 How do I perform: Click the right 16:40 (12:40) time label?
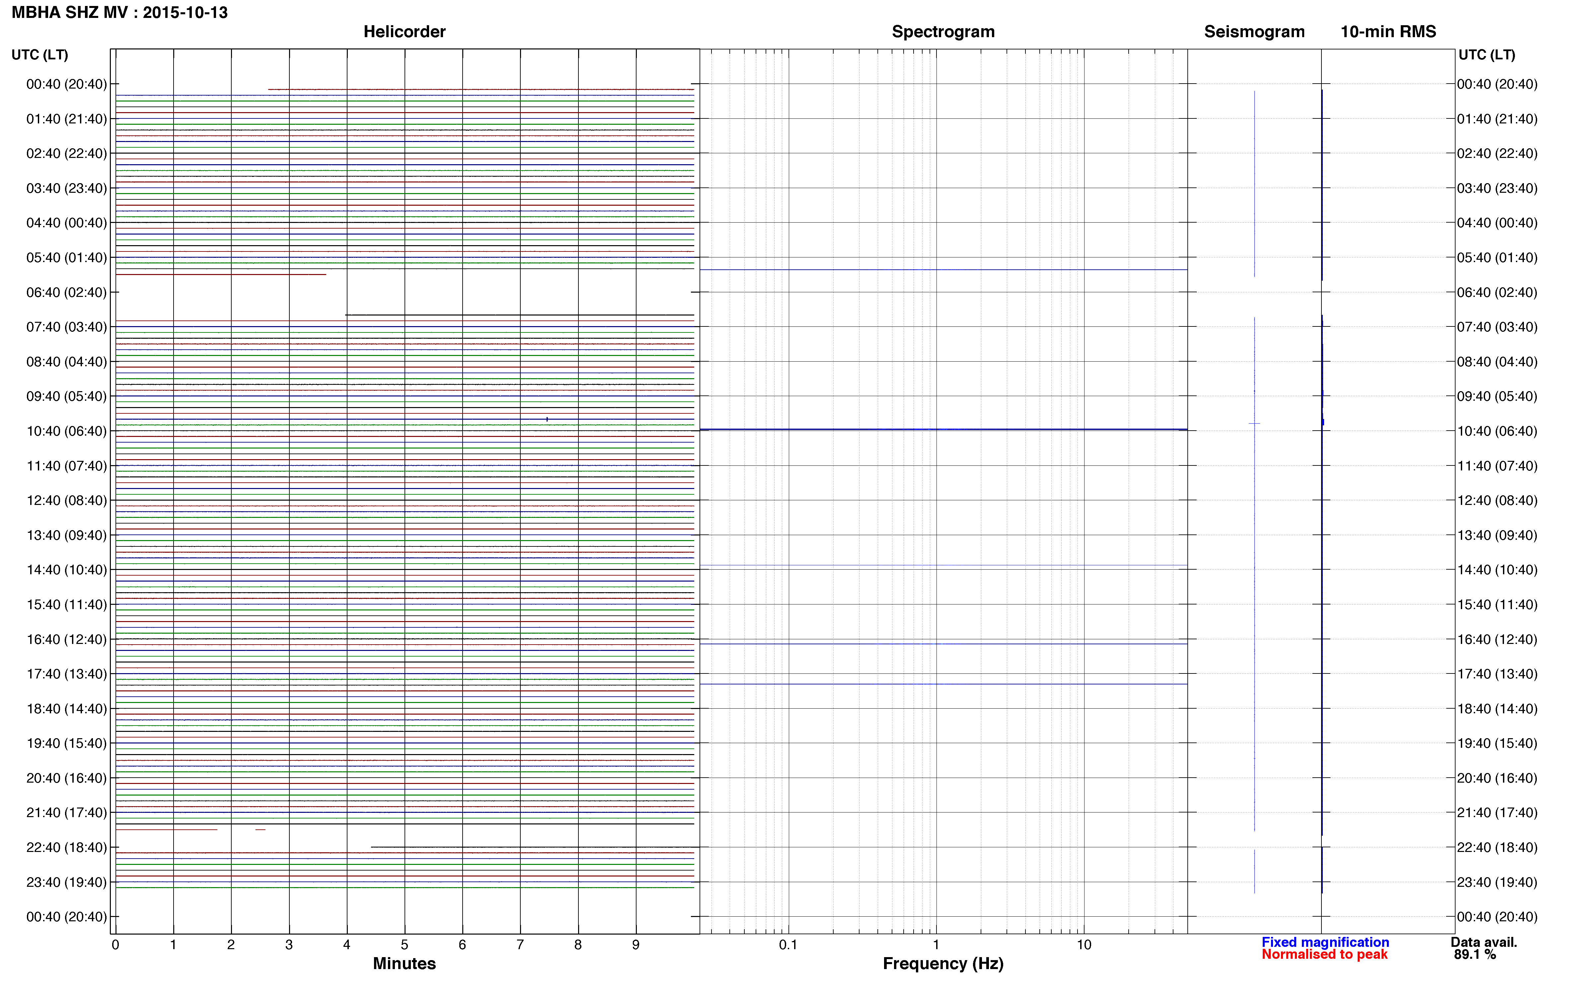tap(1497, 639)
